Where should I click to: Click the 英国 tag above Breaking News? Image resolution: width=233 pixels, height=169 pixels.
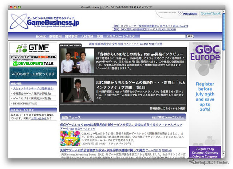click(121, 44)
